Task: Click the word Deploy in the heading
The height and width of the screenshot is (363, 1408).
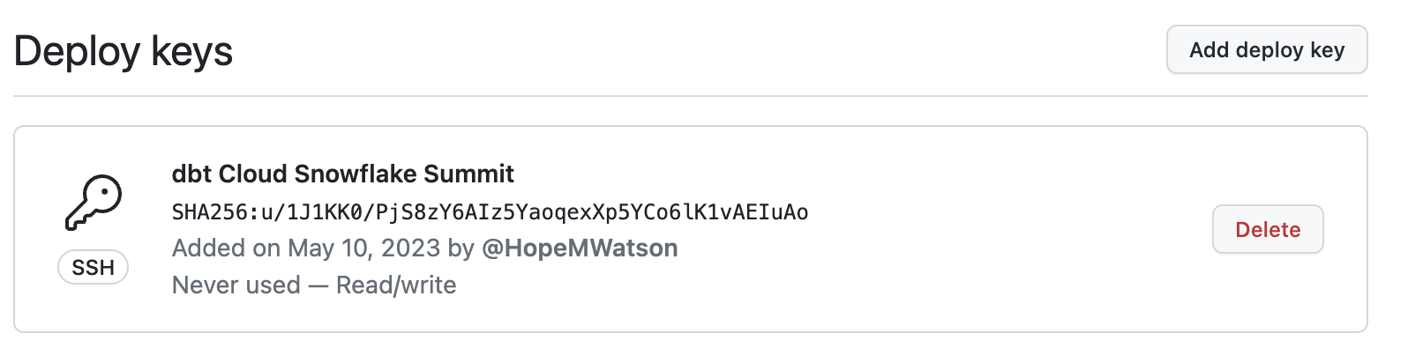Action: coord(77,51)
